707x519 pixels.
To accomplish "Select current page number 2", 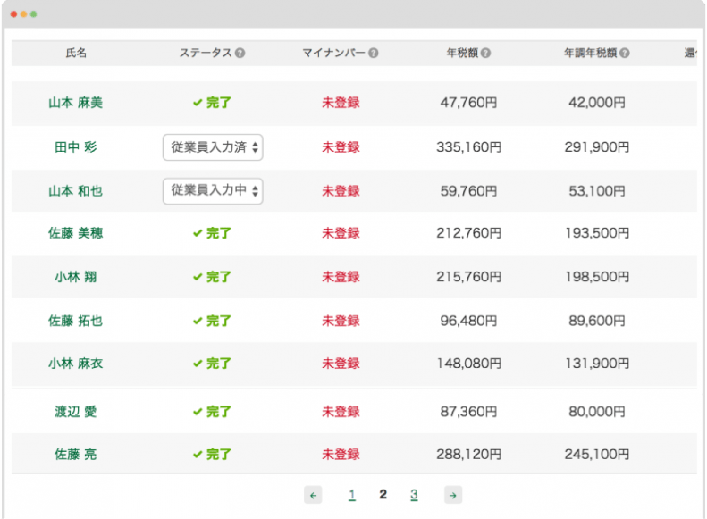I will coord(383,495).
